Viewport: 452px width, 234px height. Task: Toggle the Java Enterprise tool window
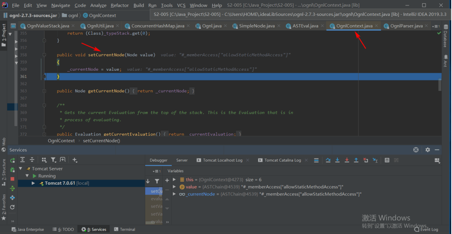point(27,229)
